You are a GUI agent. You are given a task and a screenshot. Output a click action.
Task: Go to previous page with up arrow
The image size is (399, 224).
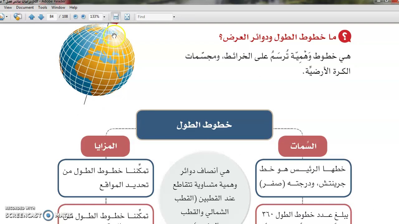tap(31, 17)
